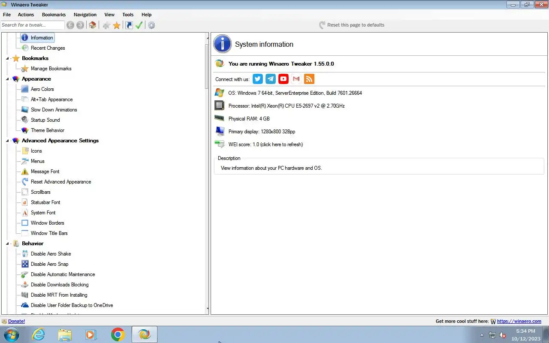Image resolution: width=549 pixels, height=343 pixels.
Task: Open the RSS feed icon
Action: pyautogui.click(x=309, y=79)
